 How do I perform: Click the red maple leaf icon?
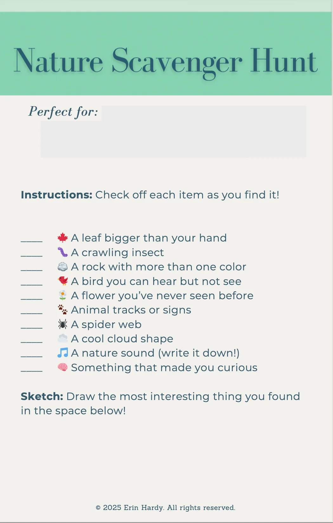[63, 238]
